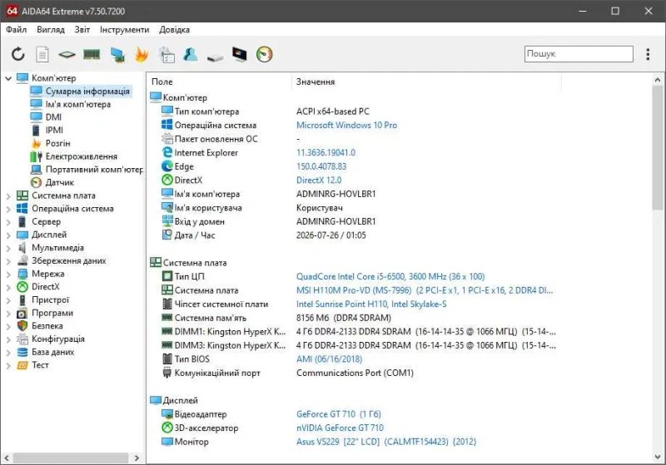Click the user person toolbar icon
666x465 pixels.
click(x=191, y=54)
